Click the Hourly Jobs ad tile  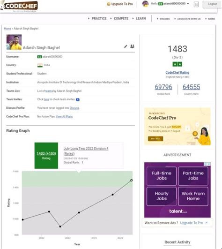162,196
